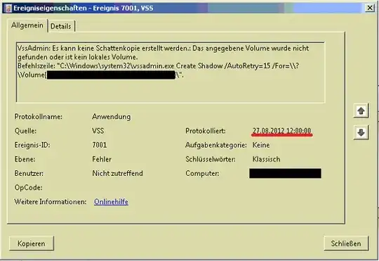Select the Quelle value VSS
379x261 pixels.
point(98,131)
